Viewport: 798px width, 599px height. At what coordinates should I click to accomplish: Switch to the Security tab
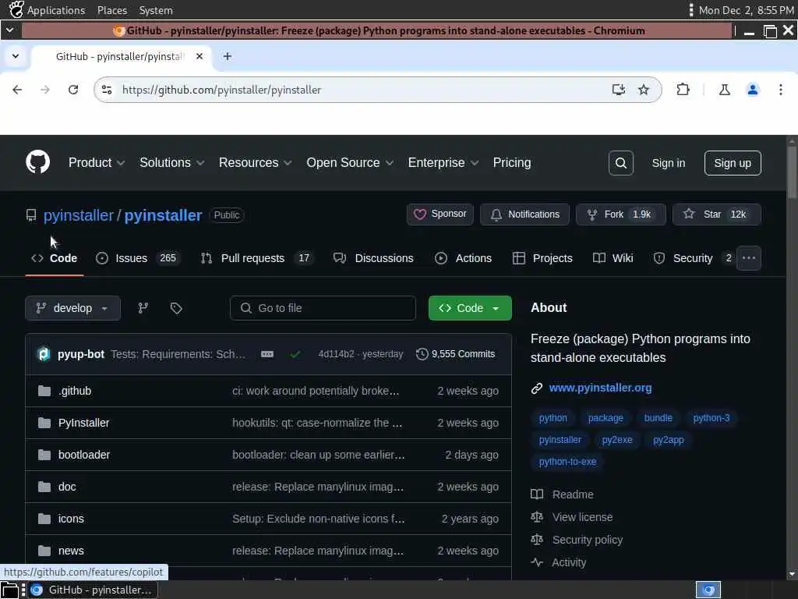pos(693,258)
